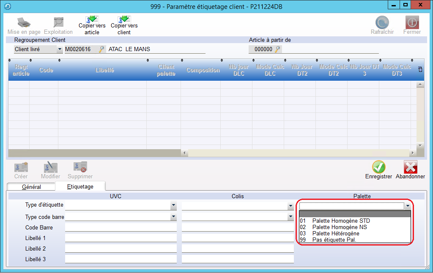Open article lookup beside 000000
The height and width of the screenshot is (273, 433).
click(277, 49)
